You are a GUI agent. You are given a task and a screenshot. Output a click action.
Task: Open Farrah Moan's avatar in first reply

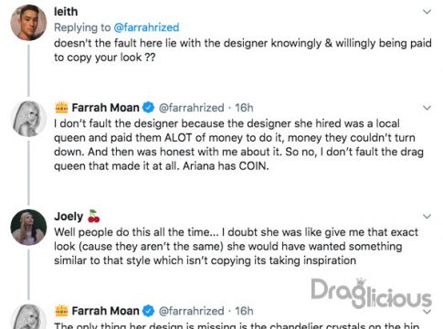[x=28, y=119]
